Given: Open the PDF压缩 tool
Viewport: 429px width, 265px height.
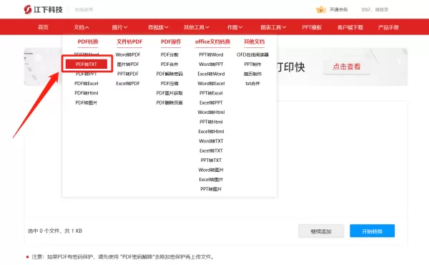Looking at the screenshot, I should click(169, 84).
